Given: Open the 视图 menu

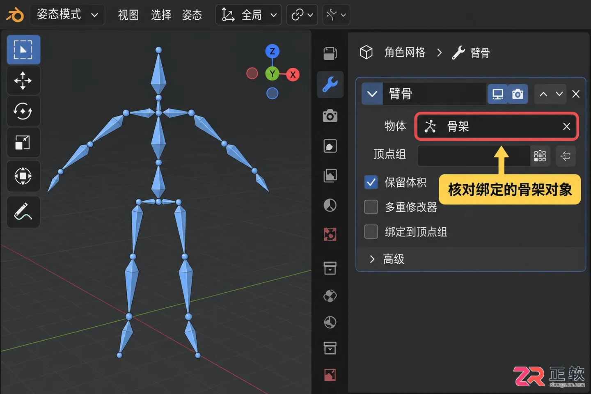Looking at the screenshot, I should point(128,15).
